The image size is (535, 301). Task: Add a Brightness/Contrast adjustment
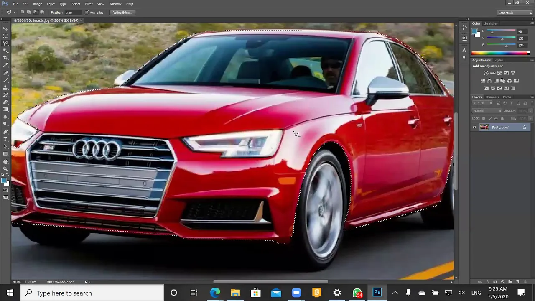pyautogui.click(x=486, y=73)
